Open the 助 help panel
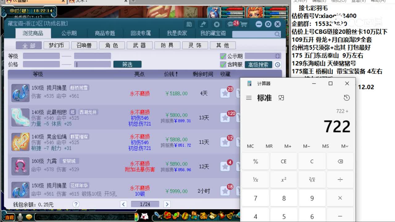This screenshot has width=395, height=222. point(189,24)
